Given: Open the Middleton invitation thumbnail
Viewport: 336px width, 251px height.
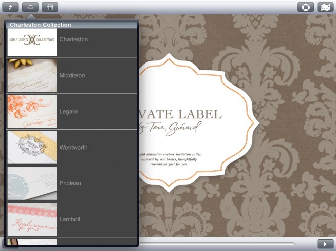Looking at the screenshot, I should (32, 75).
